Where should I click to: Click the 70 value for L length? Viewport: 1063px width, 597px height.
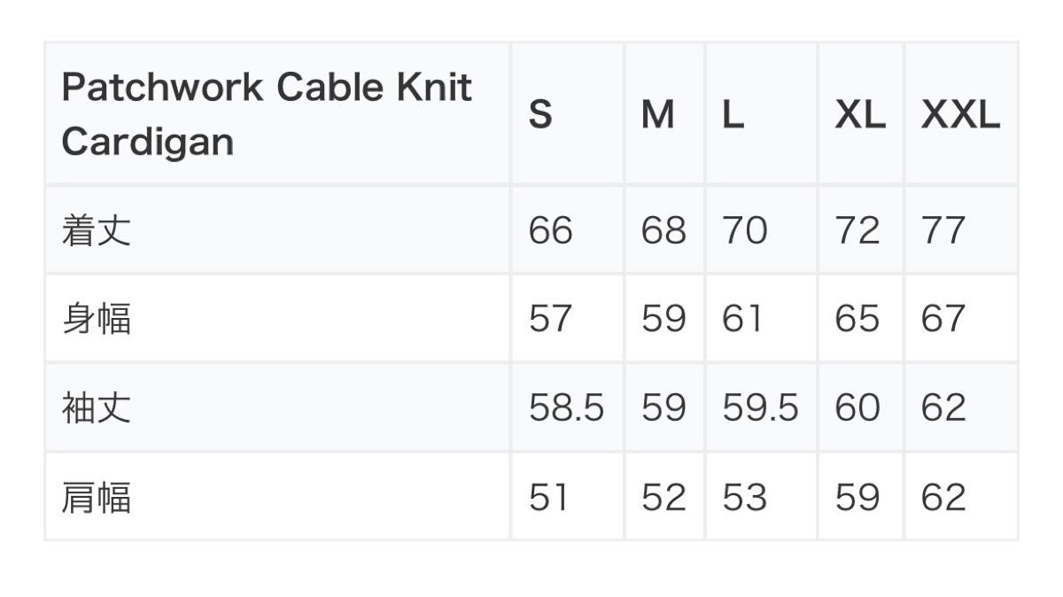[745, 230]
